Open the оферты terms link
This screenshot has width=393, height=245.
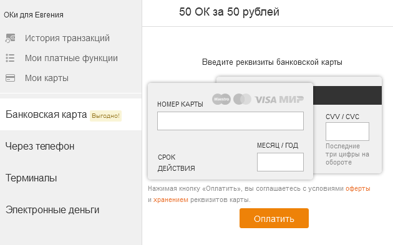point(358,188)
